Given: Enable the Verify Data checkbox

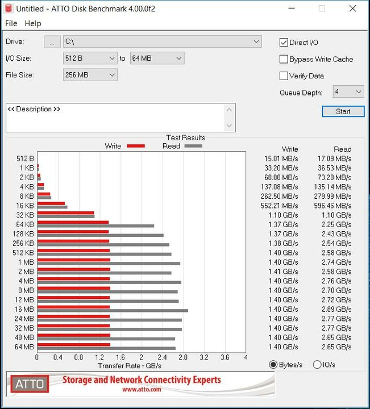Looking at the screenshot, I should pyautogui.click(x=284, y=76).
